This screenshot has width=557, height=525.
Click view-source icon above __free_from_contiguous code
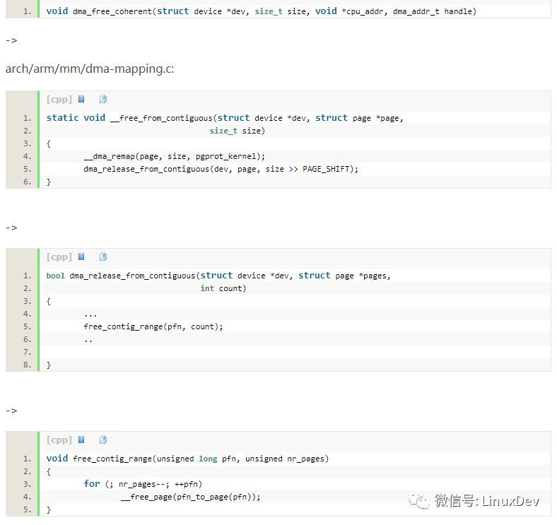click(x=81, y=100)
